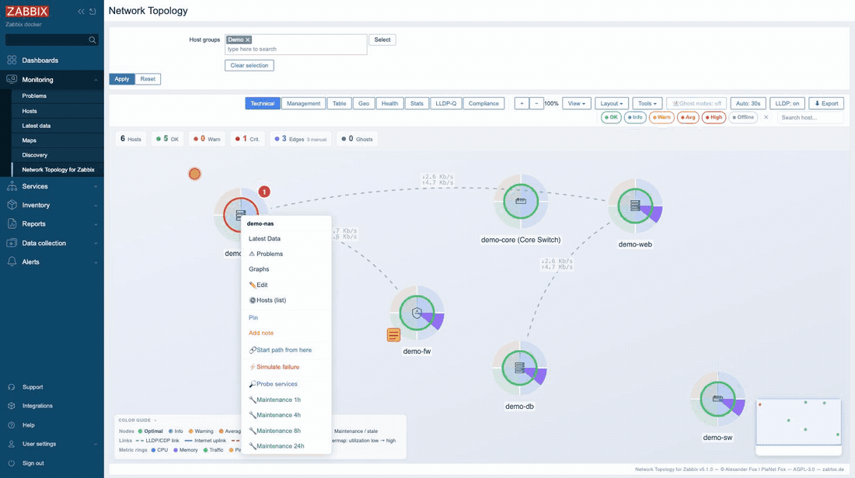Select the demo-web server node
This screenshot has width=855, height=478.
[635, 206]
